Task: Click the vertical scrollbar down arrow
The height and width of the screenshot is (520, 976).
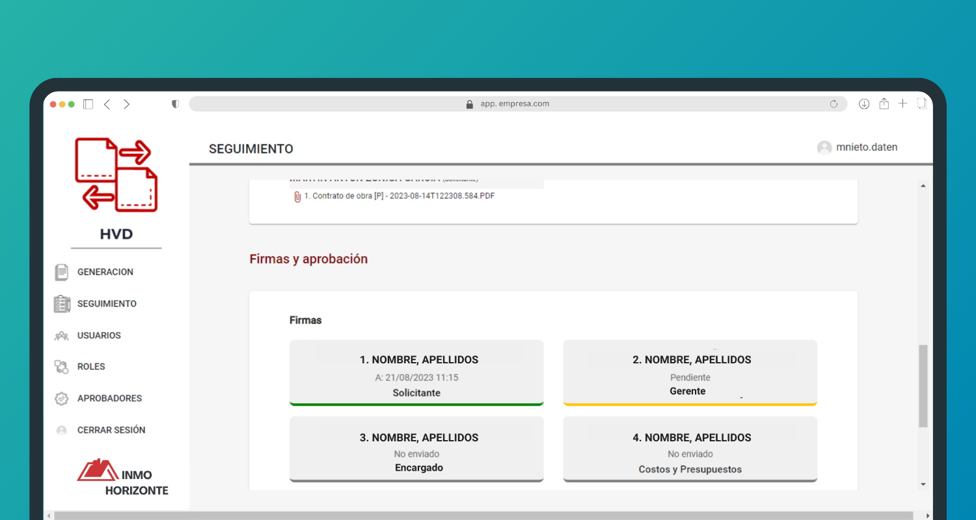Action: pos(923,484)
